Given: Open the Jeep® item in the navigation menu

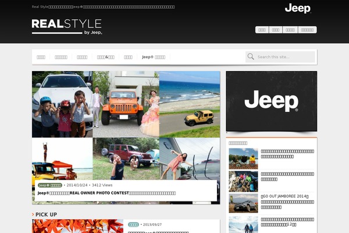Looking at the screenshot, I should [x=154, y=57].
